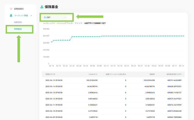Click the 2025-04-15 09:00:00 row timestamp
Screen dimensions: 194x120
pos(54,80)
